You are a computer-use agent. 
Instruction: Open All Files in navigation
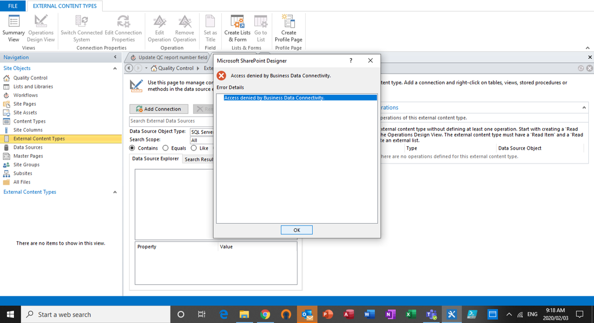pyautogui.click(x=22, y=182)
